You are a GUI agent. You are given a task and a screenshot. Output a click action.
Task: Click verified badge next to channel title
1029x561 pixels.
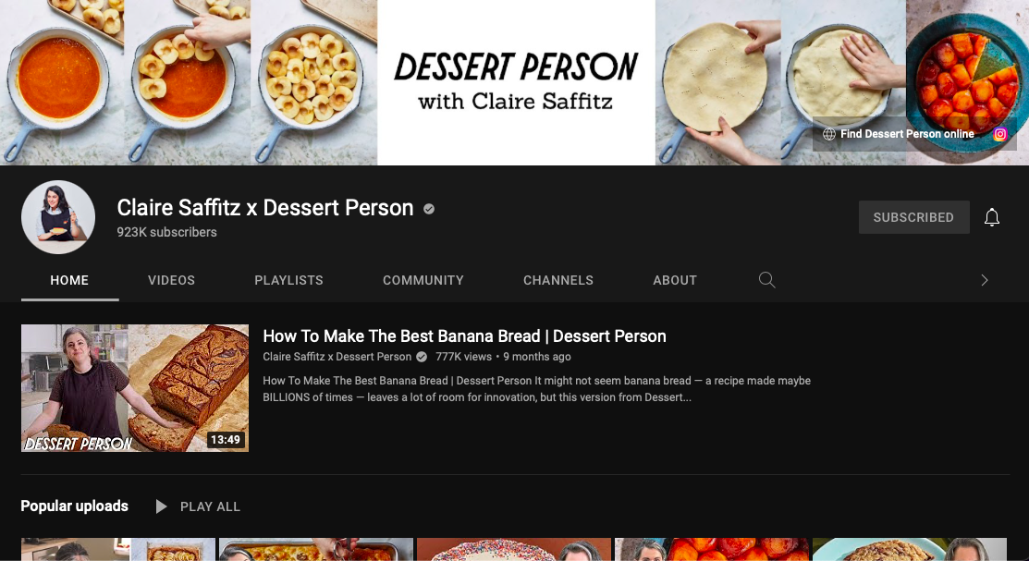[429, 209]
